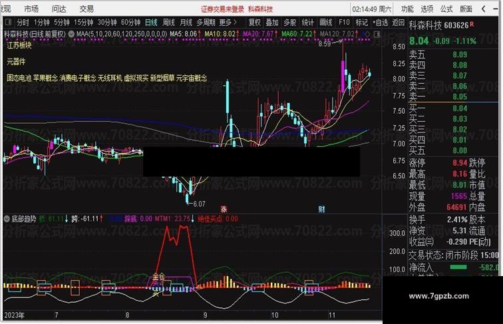Screen dimensions: 503x324
Task: Click the 返回 back button
Action: click(398, 23)
